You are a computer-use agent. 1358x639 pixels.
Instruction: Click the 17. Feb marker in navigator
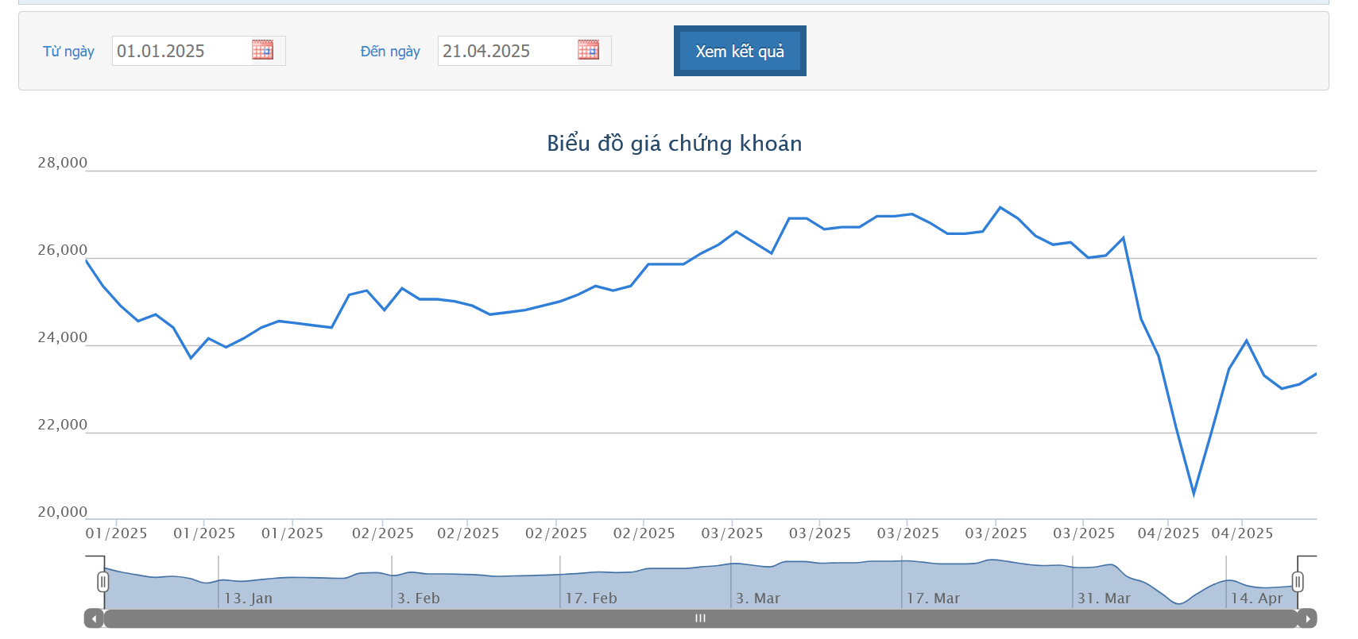tap(591, 599)
